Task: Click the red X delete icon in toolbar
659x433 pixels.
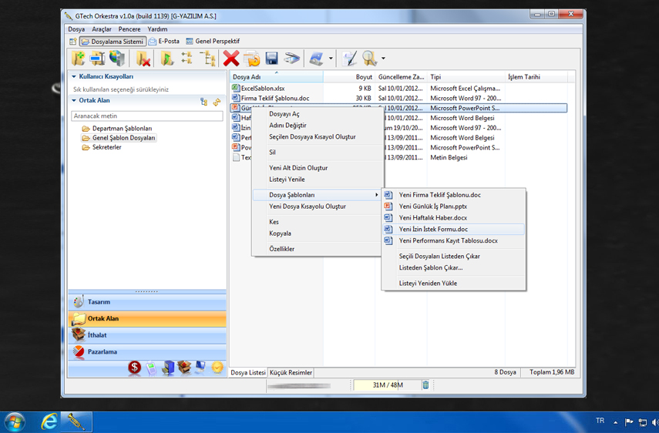Action: pyautogui.click(x=231, y=58)
